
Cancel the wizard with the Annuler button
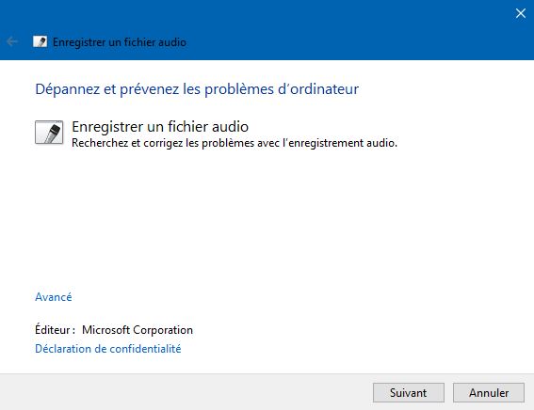pos(489,393)
